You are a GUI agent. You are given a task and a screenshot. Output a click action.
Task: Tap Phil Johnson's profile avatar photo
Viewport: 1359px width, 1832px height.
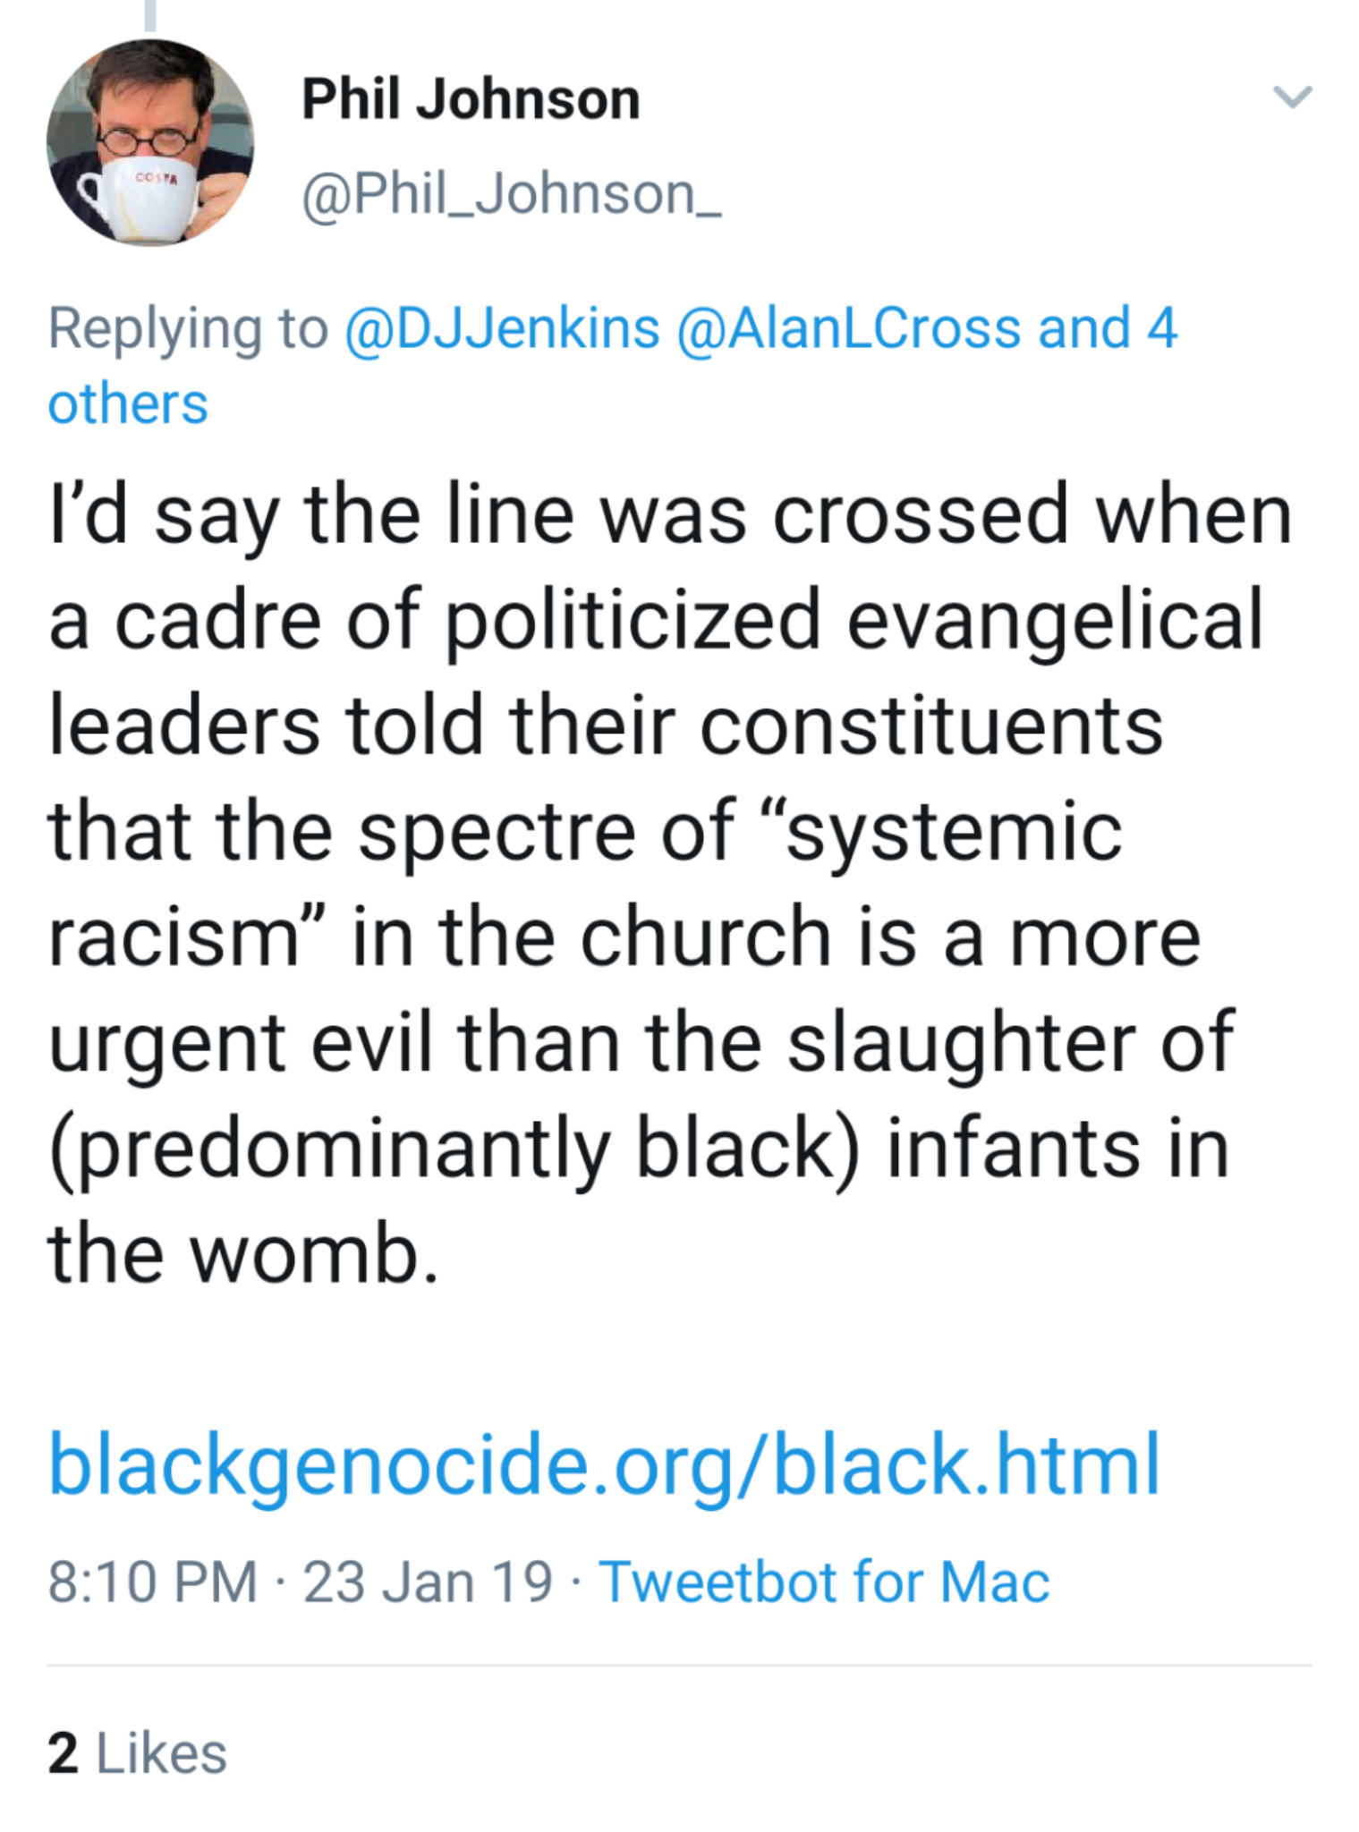click(149, 143)
